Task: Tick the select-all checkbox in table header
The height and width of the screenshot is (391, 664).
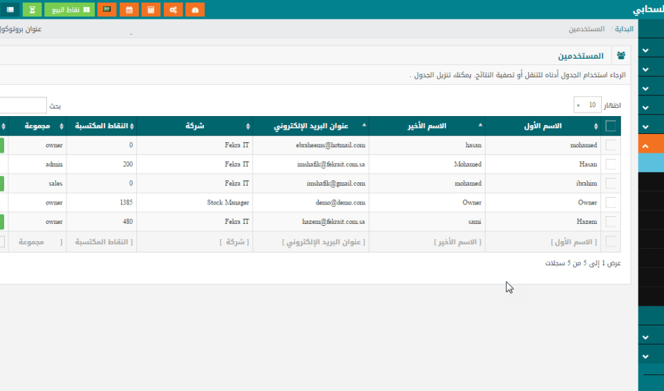Action: [x=611, y=126]
